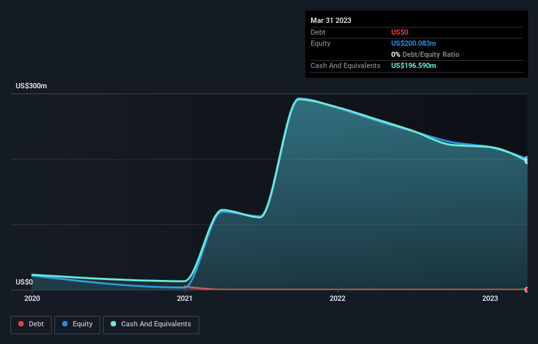This screenshot has width=538, height=344.
Task: Toggle the Equity series legend button
Action: [77, 324]
